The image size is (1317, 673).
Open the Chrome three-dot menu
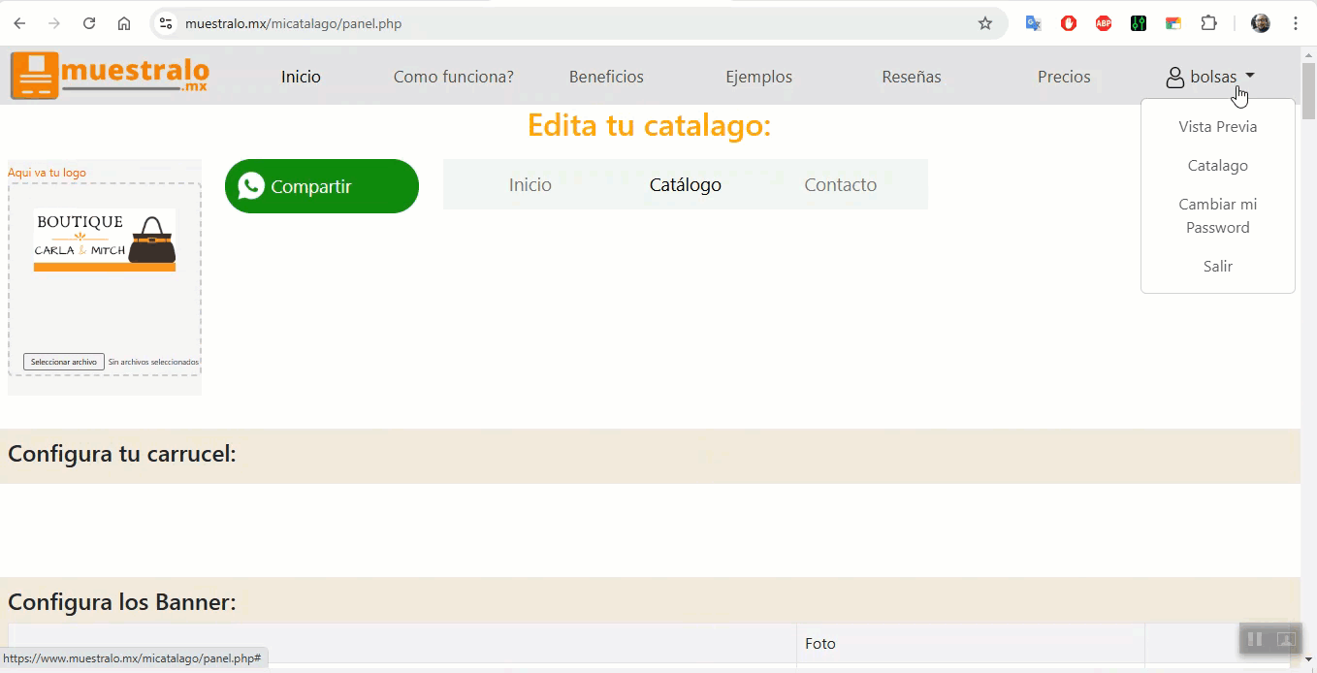pos(1296,23)
